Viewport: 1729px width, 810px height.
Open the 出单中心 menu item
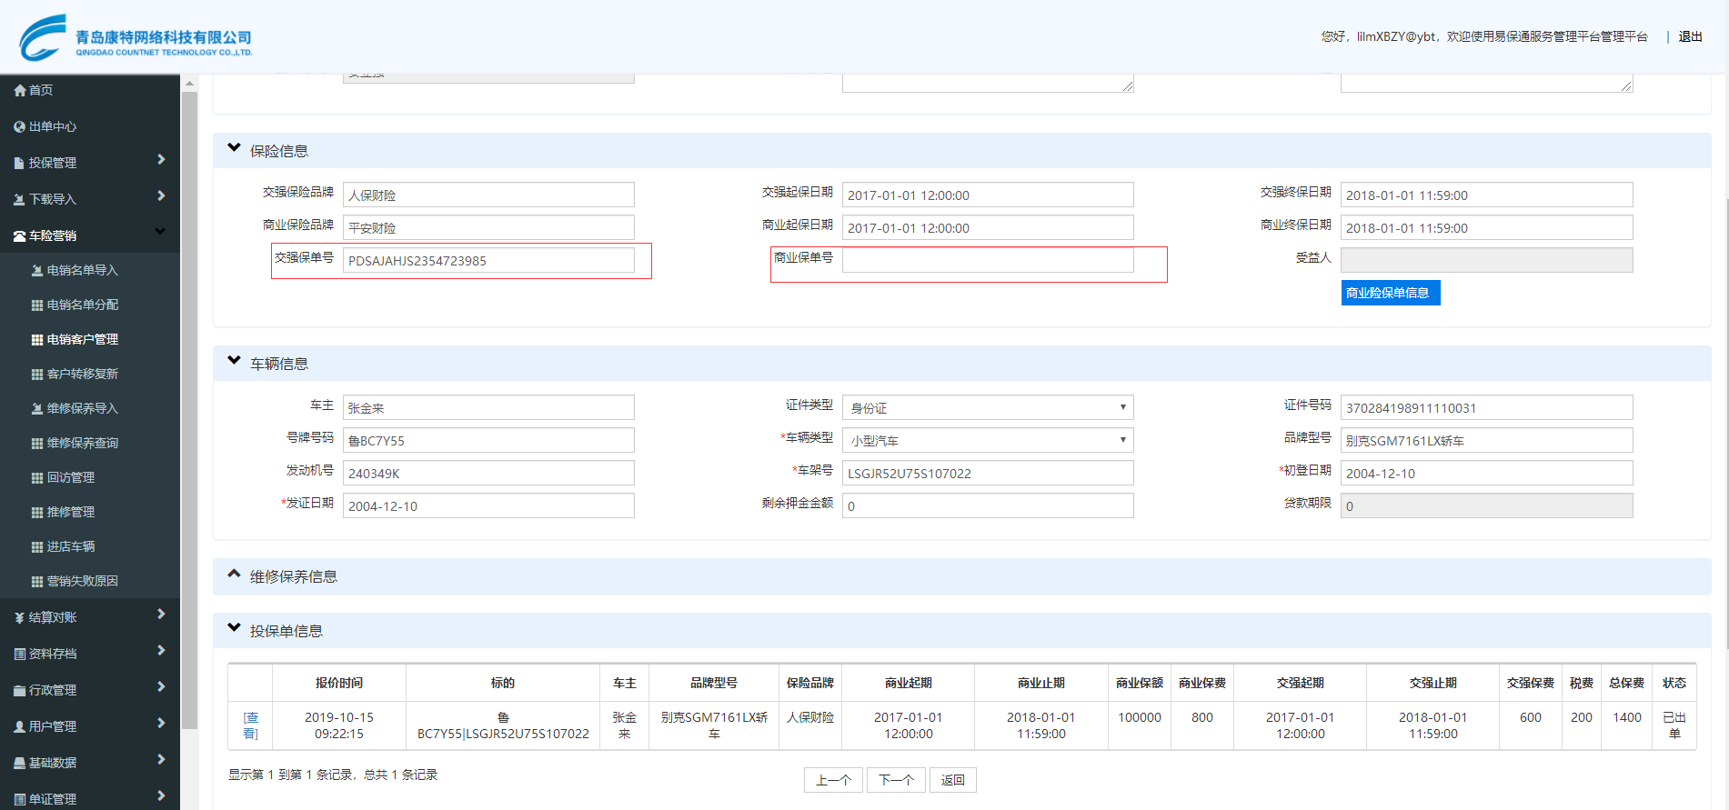point(53,126)
